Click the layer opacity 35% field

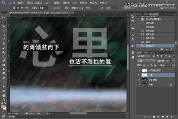169,61
